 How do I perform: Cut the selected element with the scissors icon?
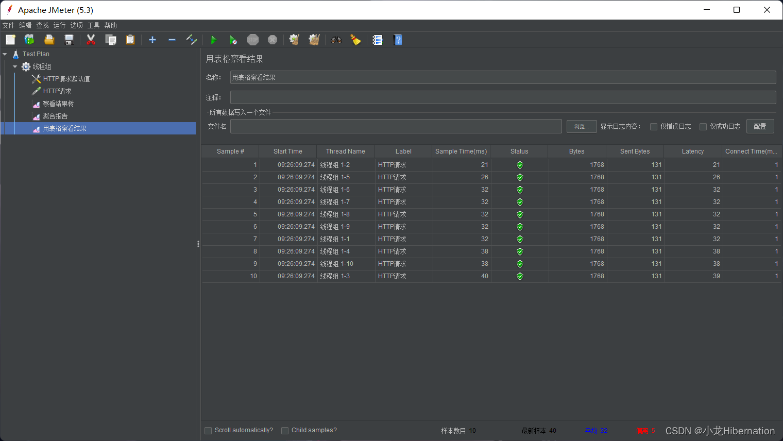tap(91, 39)
